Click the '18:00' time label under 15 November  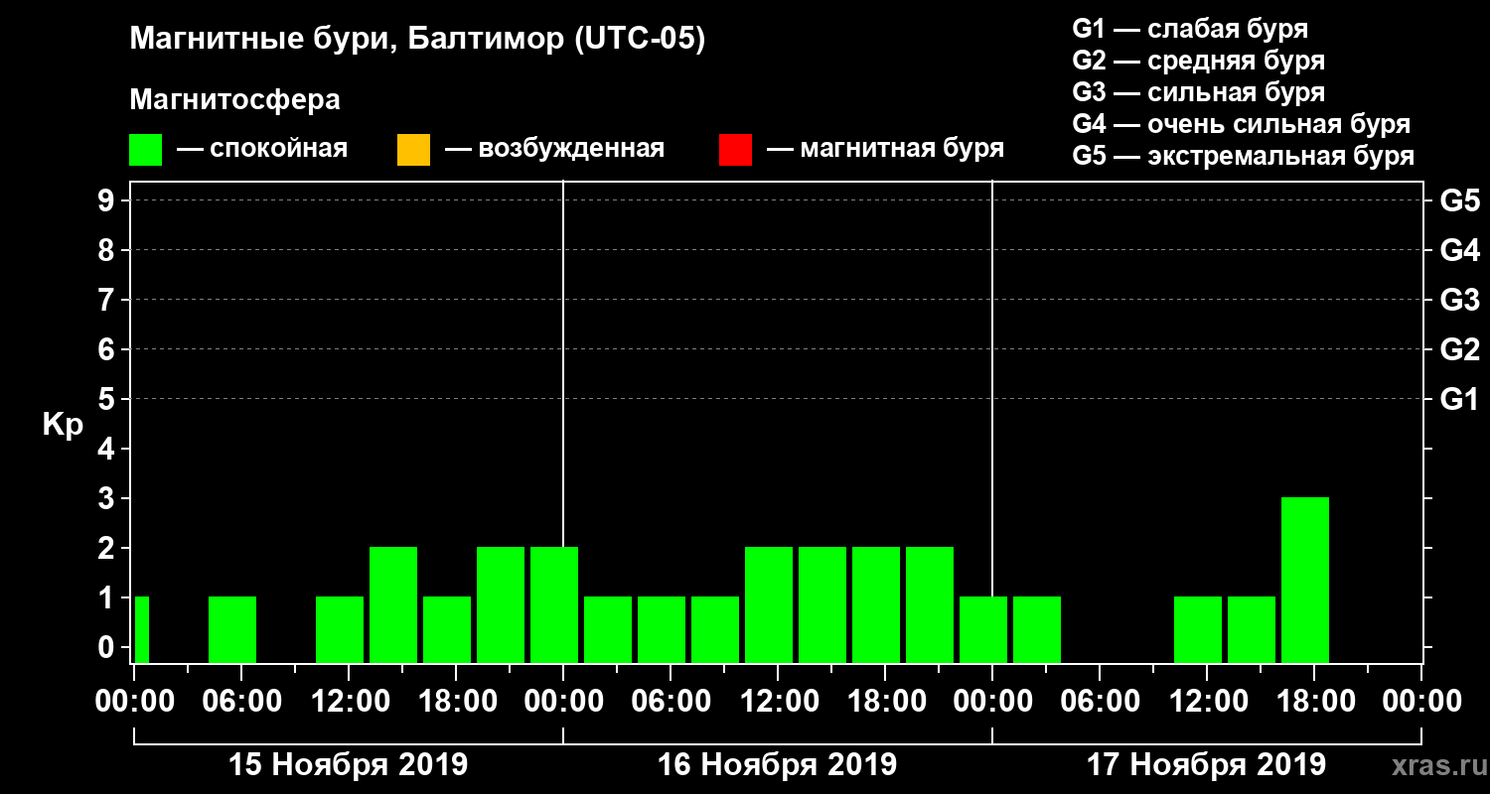coord(456,701)
